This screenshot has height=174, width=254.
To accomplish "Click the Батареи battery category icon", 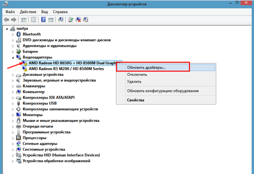I will [19, 51].
